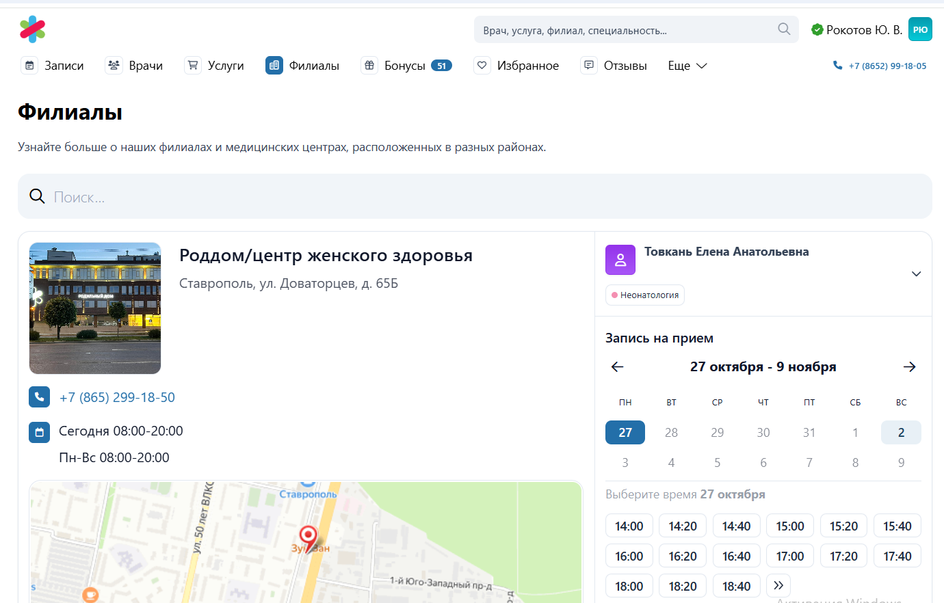Viewport: 944px width, 603px height.
Task: Expand the Еще menu
Action: point(687,66)
